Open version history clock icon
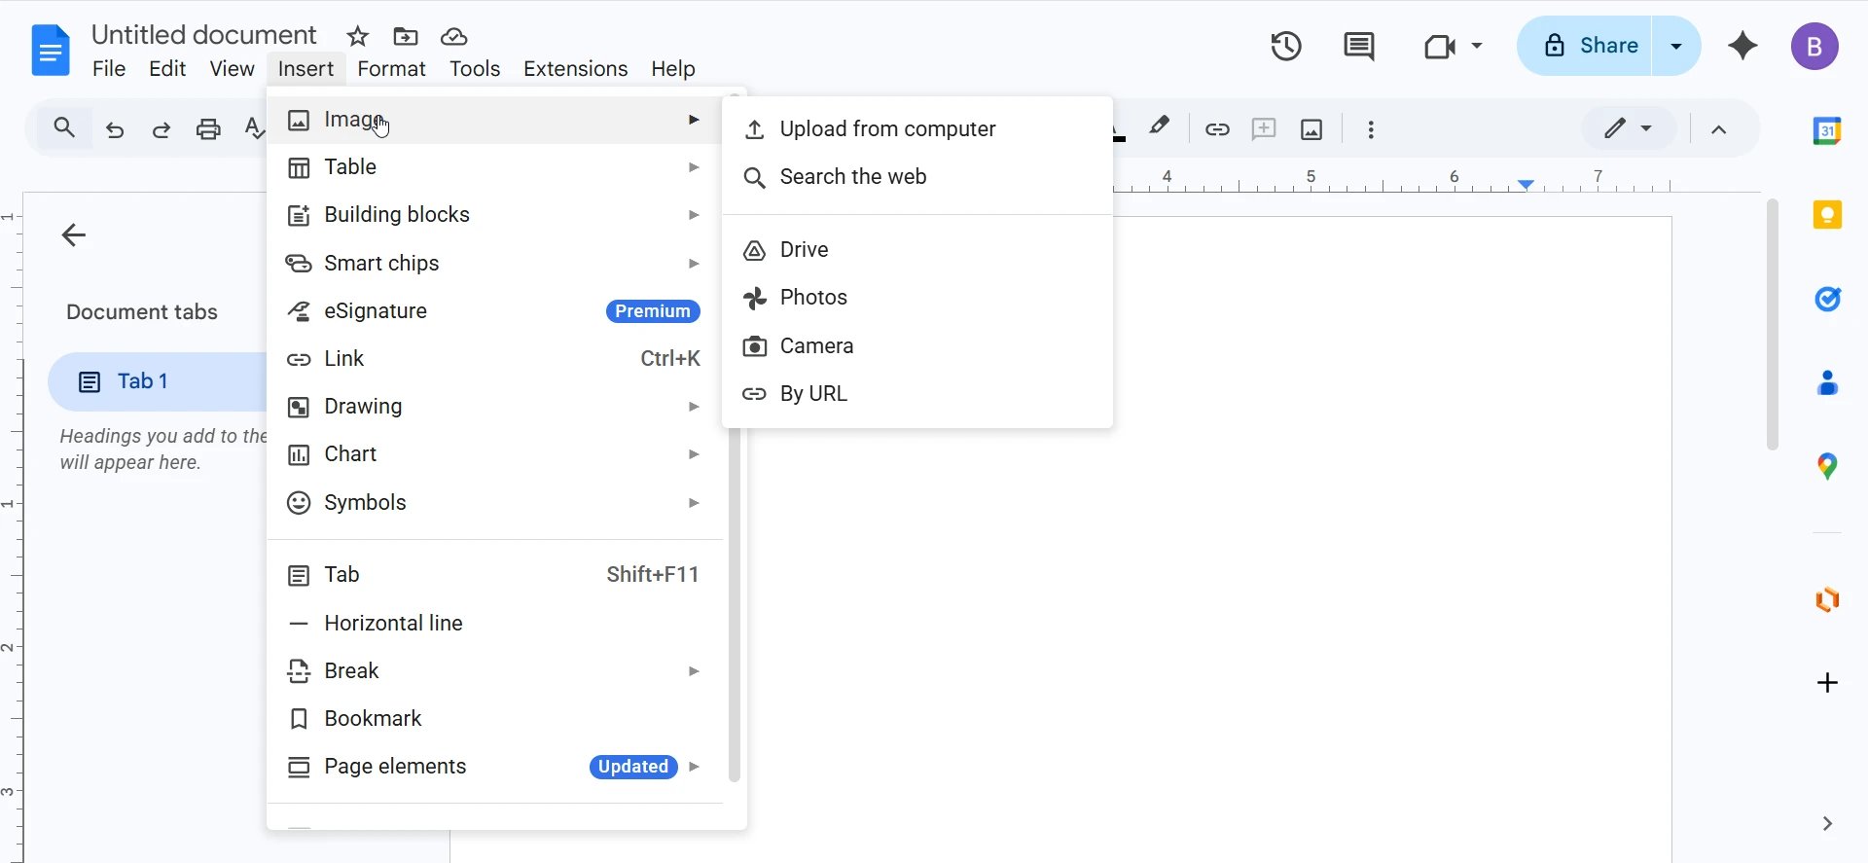Viewport: 1868px width, 863px height. 1286,46
